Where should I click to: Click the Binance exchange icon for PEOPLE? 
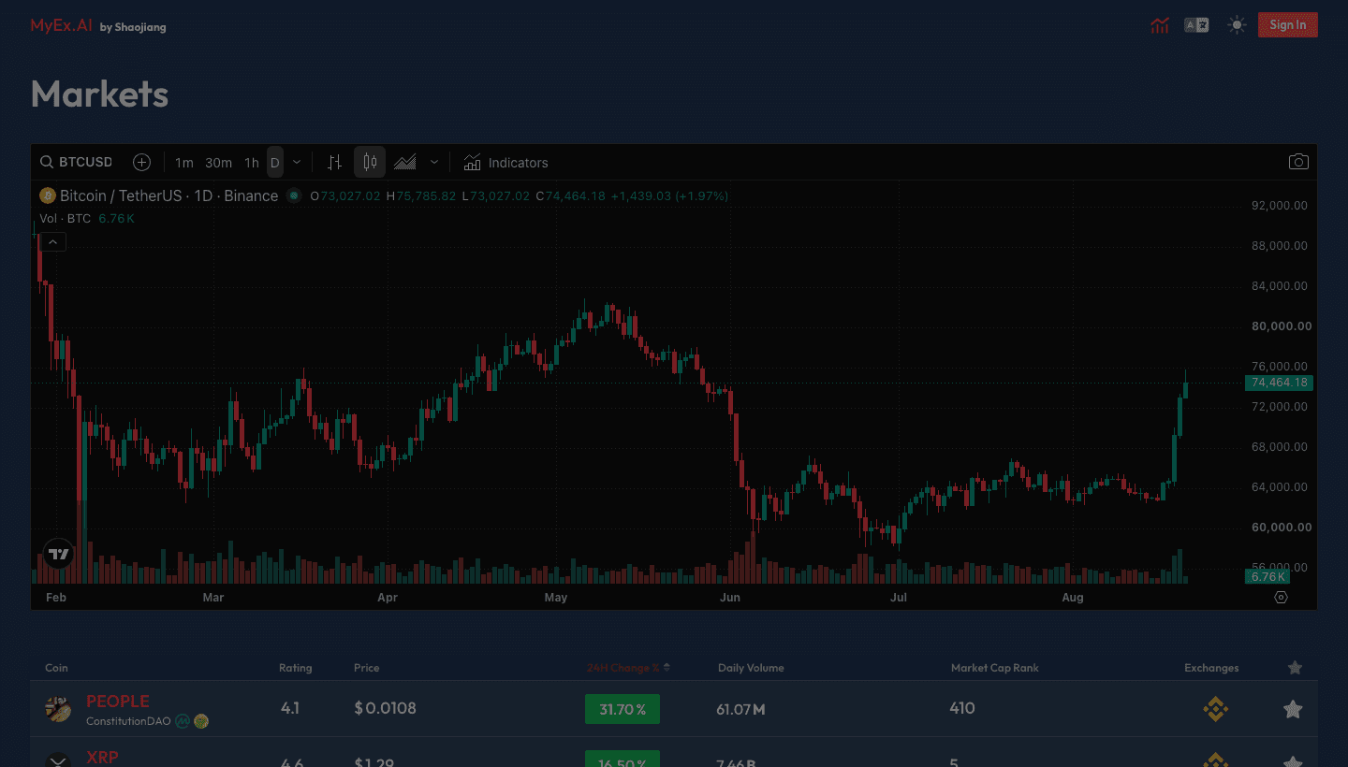(x=1215, y=709)
